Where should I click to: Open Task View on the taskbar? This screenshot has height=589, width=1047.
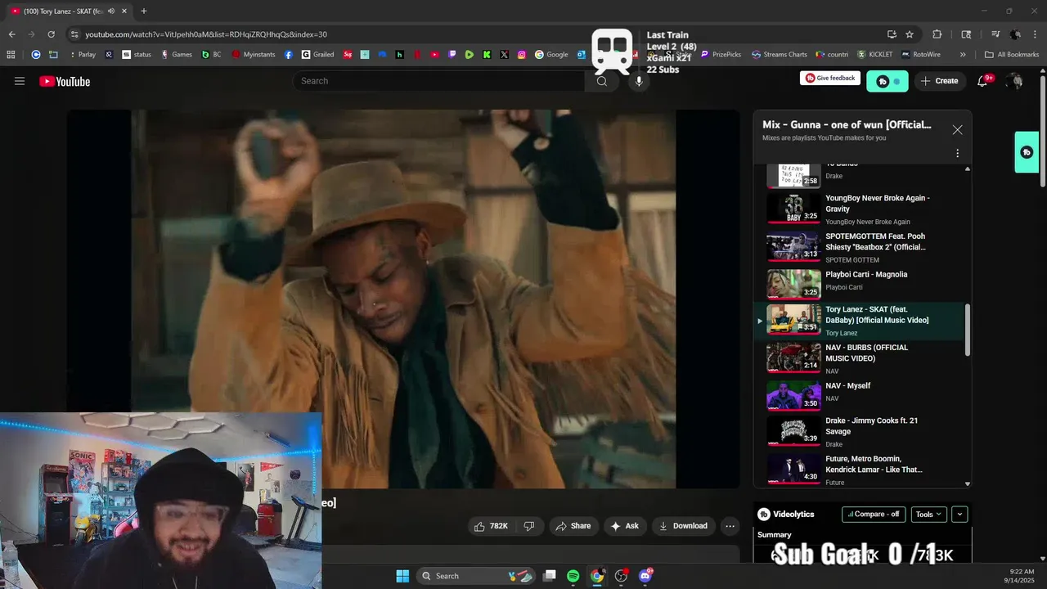[x=550, y=576]
